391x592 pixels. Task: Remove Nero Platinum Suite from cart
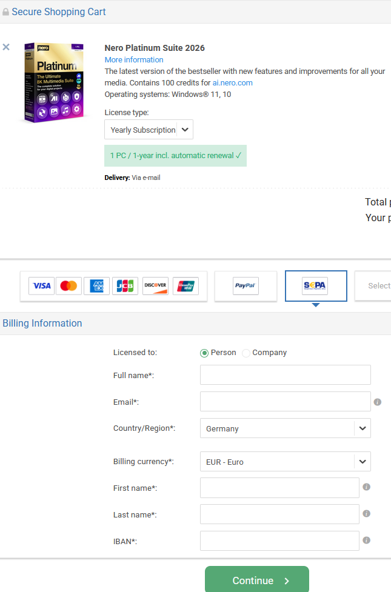click(x=6, y=47)
